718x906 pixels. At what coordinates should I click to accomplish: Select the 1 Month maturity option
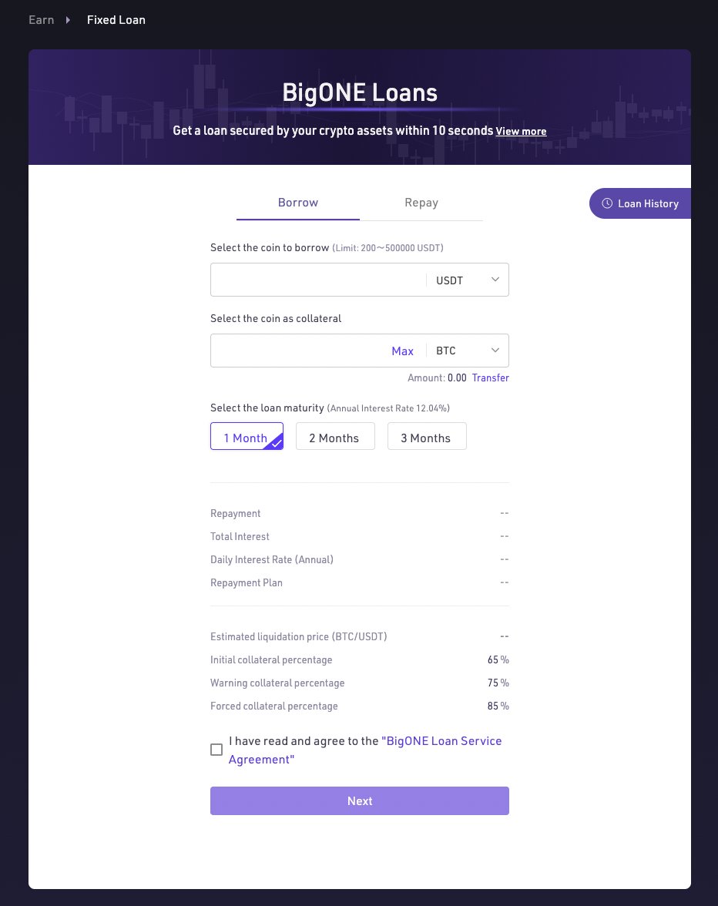(x=247, y=436)
